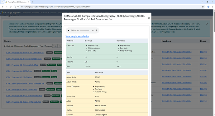Expand the Browse dropdown menu
The height and width of the screenshot is (116, 215).
point(36,12)
